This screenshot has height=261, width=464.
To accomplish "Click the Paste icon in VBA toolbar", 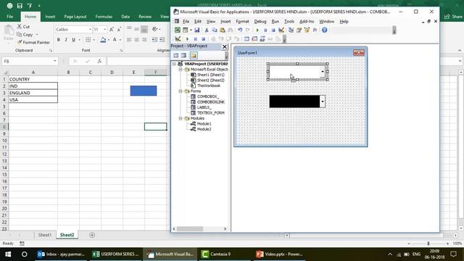I will [x=223, y=30].
